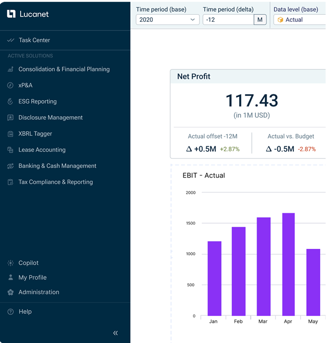
Task: Open the Lease Accounting icon
Action: tap(10, 150)
